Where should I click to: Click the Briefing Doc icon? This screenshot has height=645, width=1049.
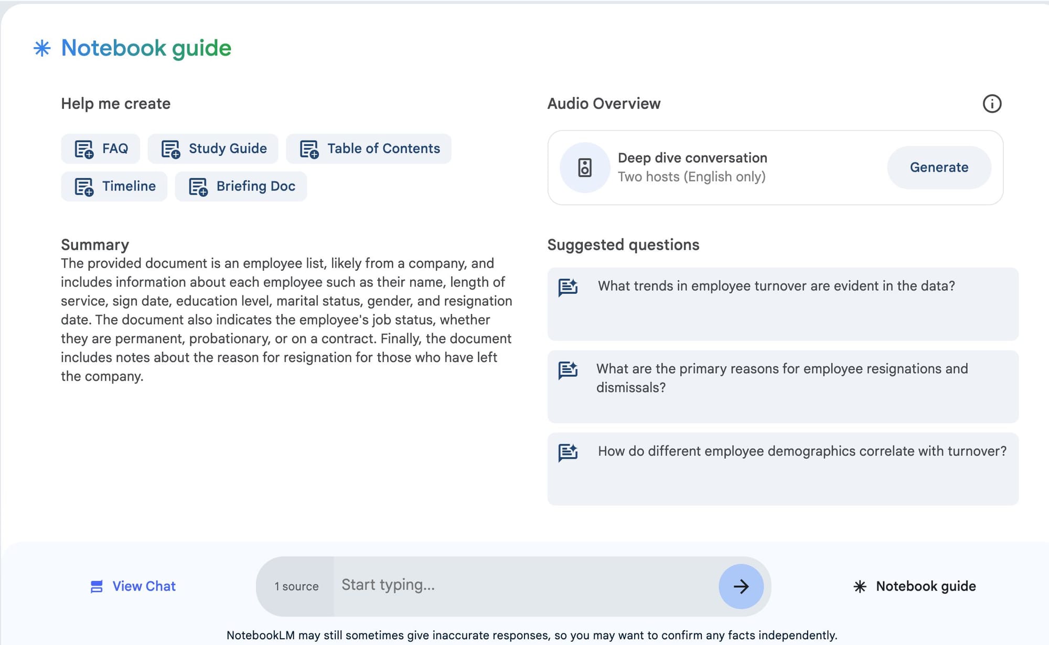(198, 185)
